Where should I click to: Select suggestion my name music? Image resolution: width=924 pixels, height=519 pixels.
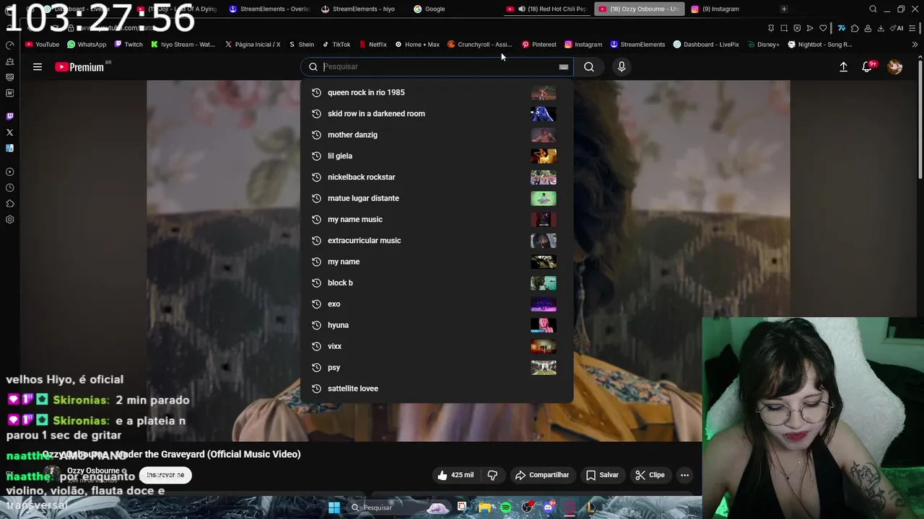[x=437, y=219]
